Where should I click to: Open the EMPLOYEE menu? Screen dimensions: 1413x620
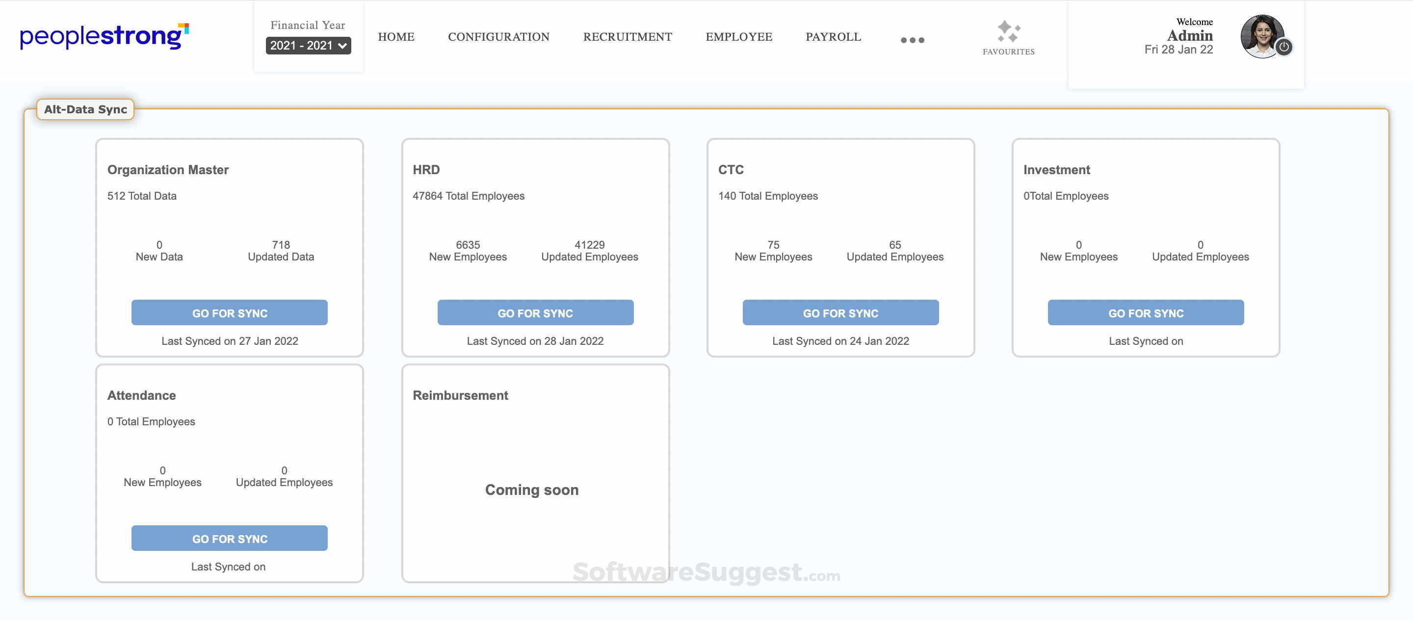[739, 37]
